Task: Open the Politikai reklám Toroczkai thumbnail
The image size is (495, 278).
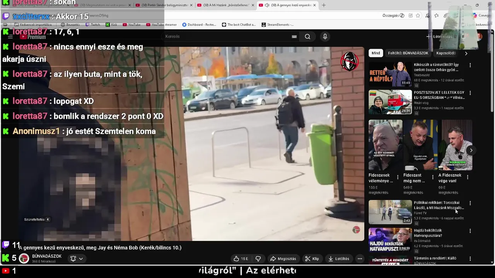Action: [x=390, y=212]
